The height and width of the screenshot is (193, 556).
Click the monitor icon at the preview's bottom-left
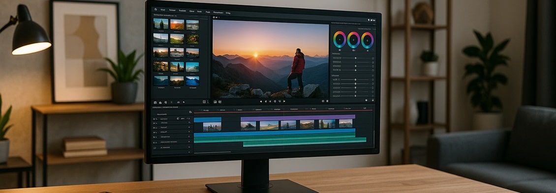point(215,102)
